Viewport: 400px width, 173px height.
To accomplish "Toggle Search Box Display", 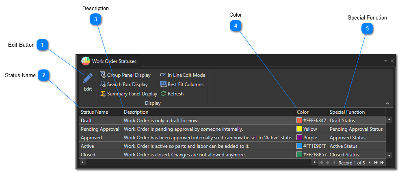I will 124,84.
